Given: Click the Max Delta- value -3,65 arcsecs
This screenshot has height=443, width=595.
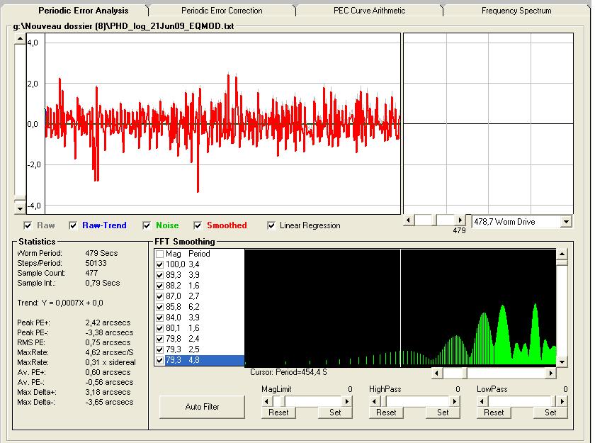Looking at the screenshot, I should click(x=109, y=402).
